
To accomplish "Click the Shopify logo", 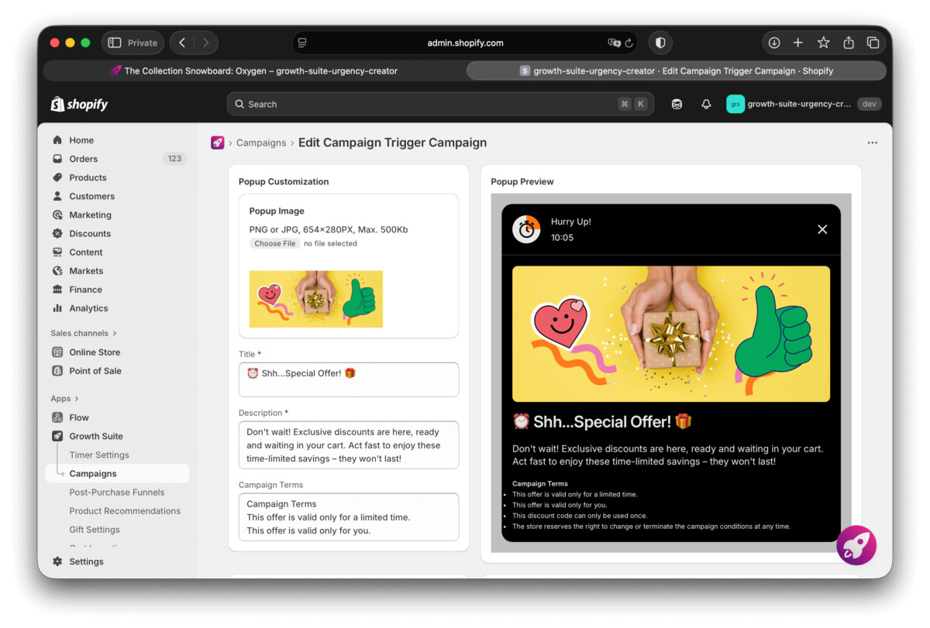I will [78, 103].
